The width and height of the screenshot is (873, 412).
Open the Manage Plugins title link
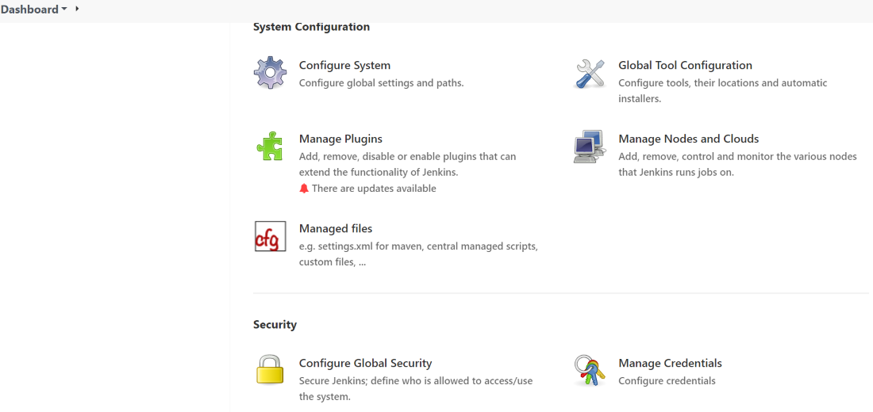tap(340, 139)
